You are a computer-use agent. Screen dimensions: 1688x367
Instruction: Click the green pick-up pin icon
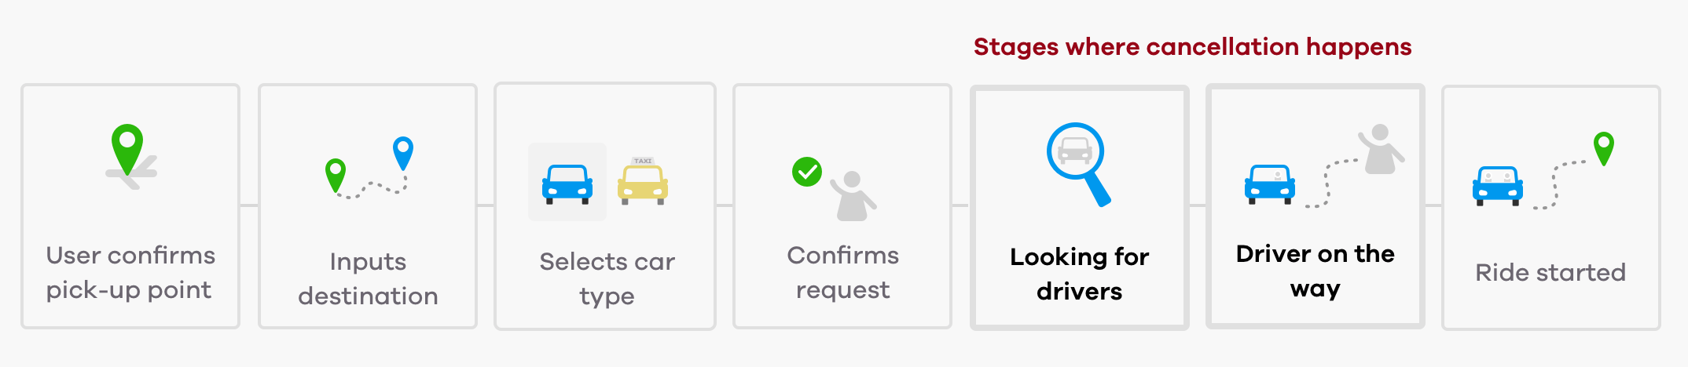[127, 147]
